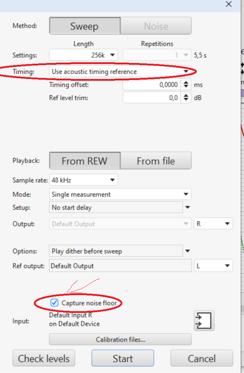Open Calibration files dialog
The width and height of the screenshot is (244, 373).
[120, 339]
